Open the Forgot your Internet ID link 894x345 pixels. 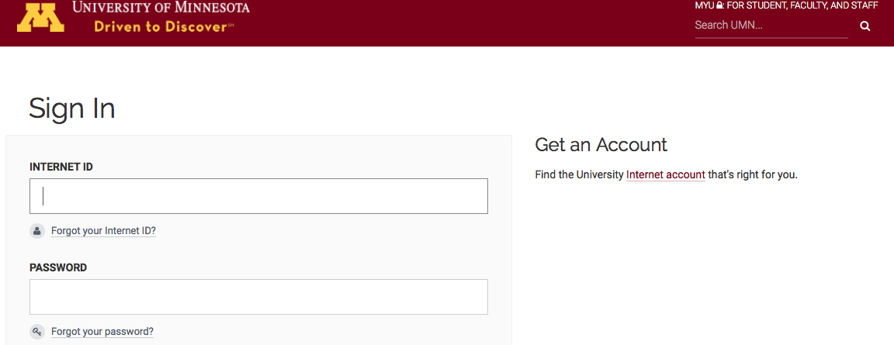click(103, 231)
